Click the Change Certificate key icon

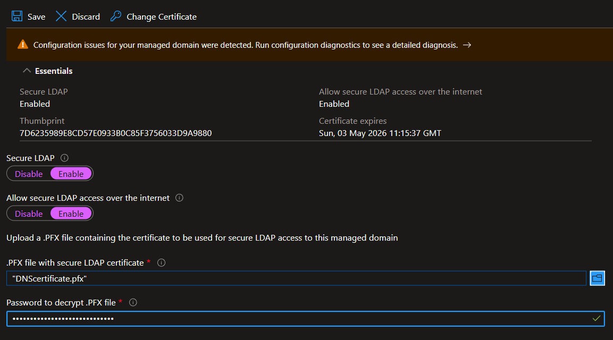116,16
